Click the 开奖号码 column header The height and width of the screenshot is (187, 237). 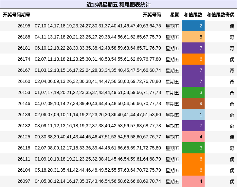(152, 15)
